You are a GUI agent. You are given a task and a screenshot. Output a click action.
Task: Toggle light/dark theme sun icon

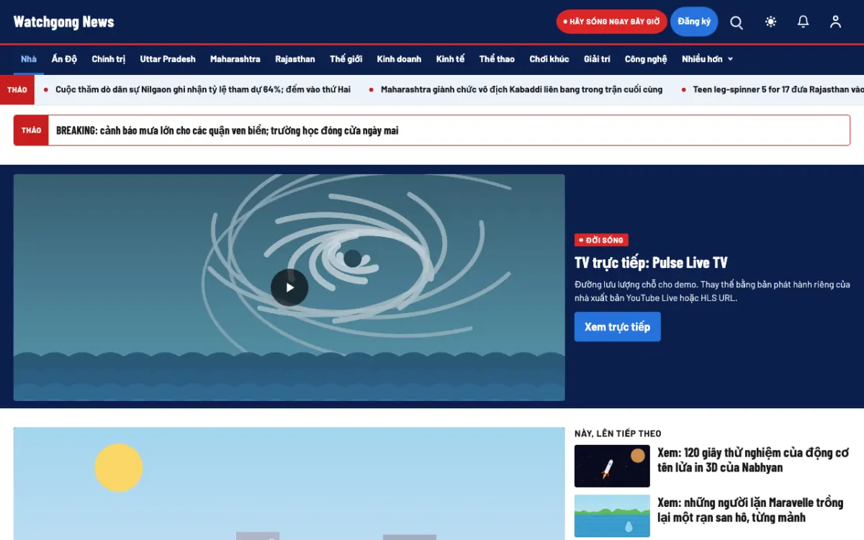tap(771, 22)
